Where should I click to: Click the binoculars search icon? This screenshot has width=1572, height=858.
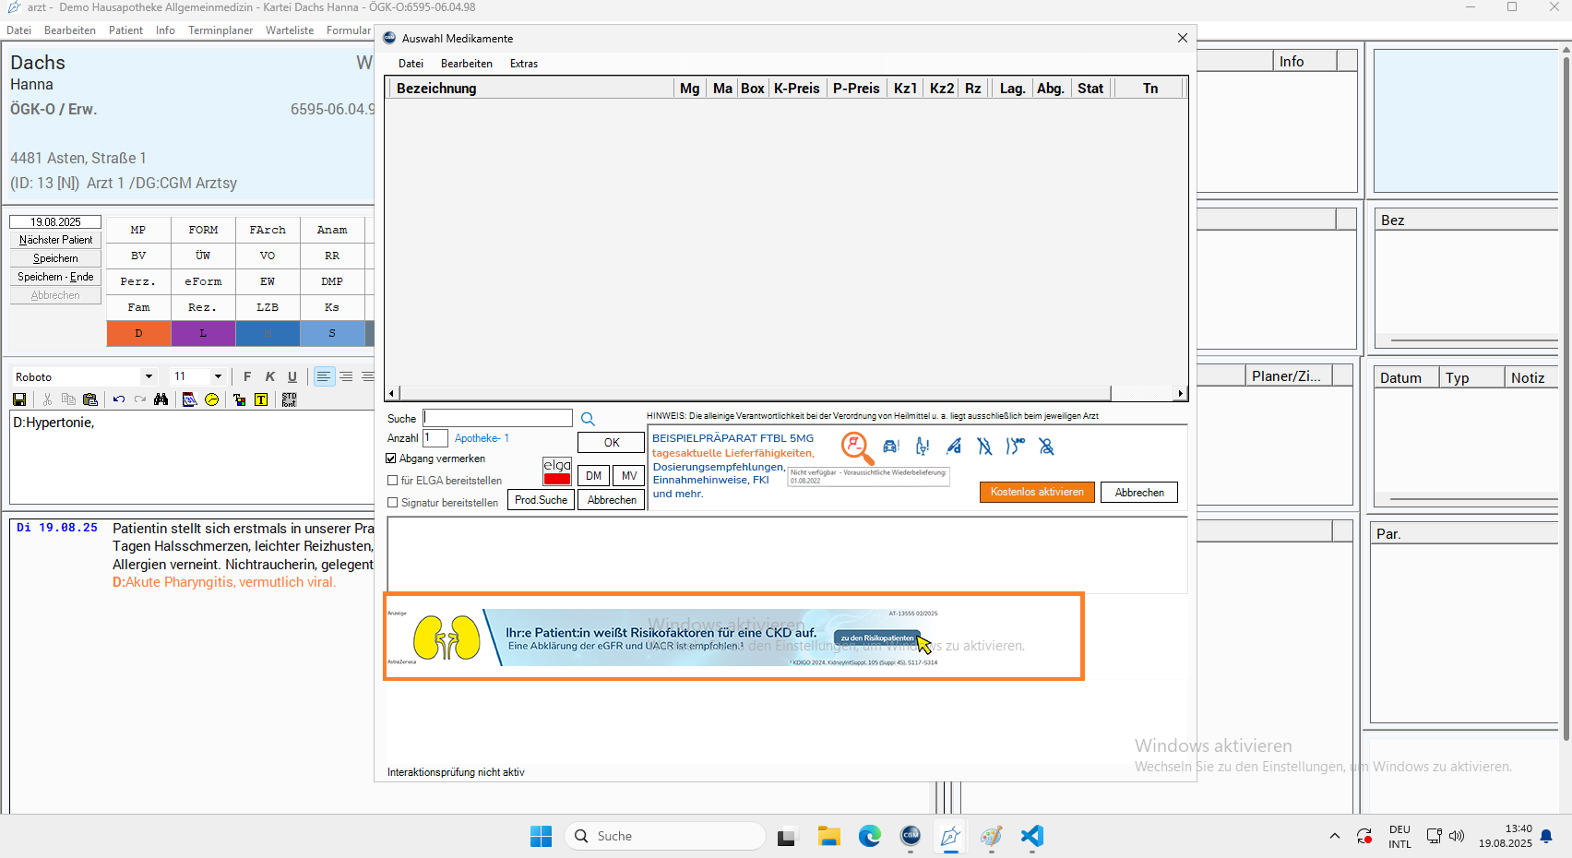tap(161, 399)
